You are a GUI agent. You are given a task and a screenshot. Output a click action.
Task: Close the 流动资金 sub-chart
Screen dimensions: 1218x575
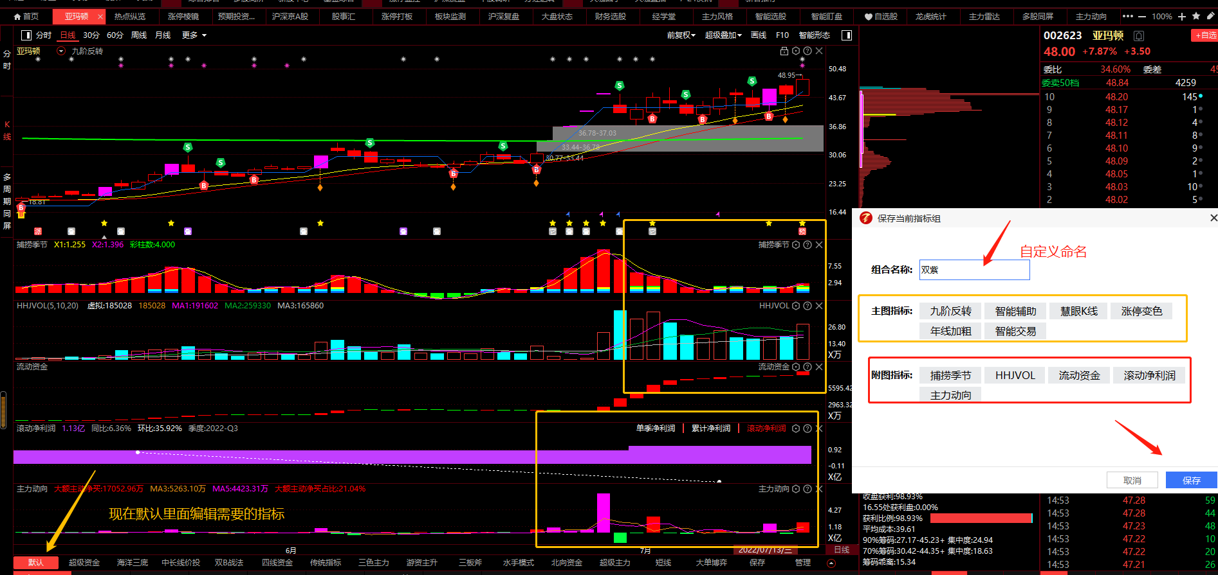pos(819,367)
